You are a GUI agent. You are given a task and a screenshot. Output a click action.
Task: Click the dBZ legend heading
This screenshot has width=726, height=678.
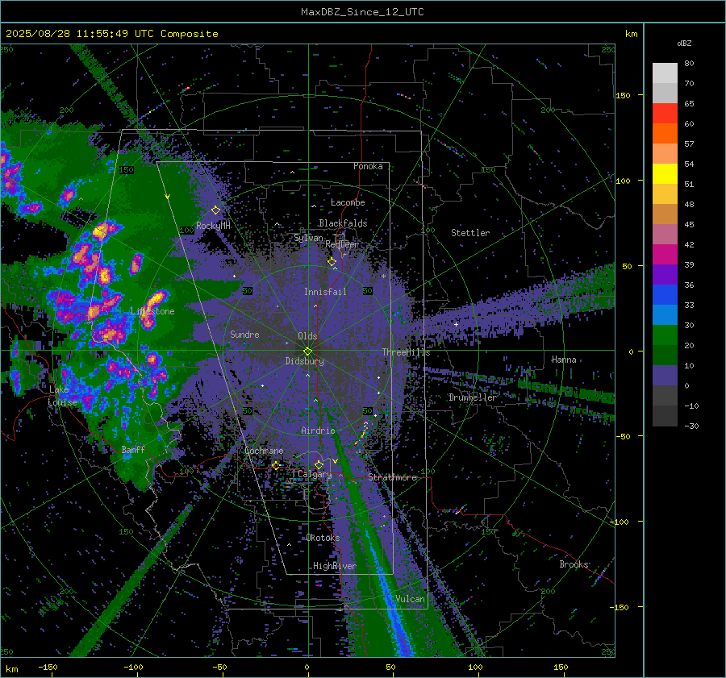click(684, 43)
